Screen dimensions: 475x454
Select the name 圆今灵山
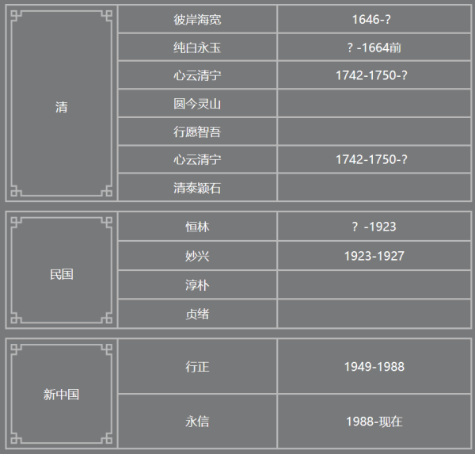pos(197,104)
